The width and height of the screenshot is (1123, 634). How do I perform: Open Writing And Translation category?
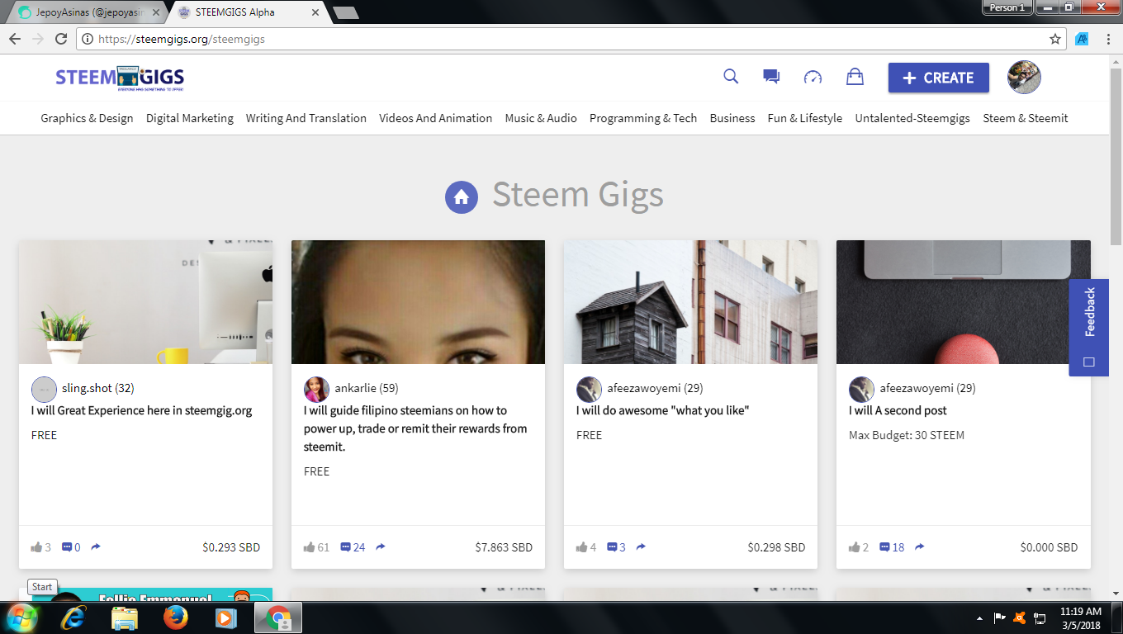tap(306, 118)
